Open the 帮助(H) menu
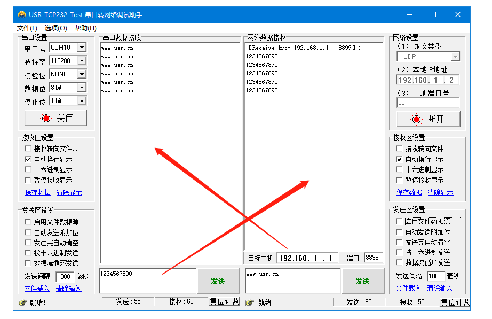 point(85,28)
